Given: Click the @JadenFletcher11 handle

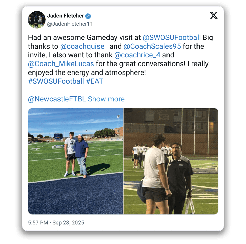Looking at the screenshot, I should (70, 24).
